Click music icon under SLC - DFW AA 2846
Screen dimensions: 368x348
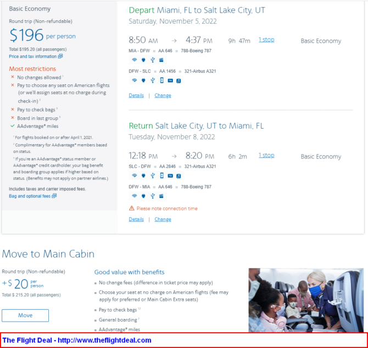click(x=179, y=176)
